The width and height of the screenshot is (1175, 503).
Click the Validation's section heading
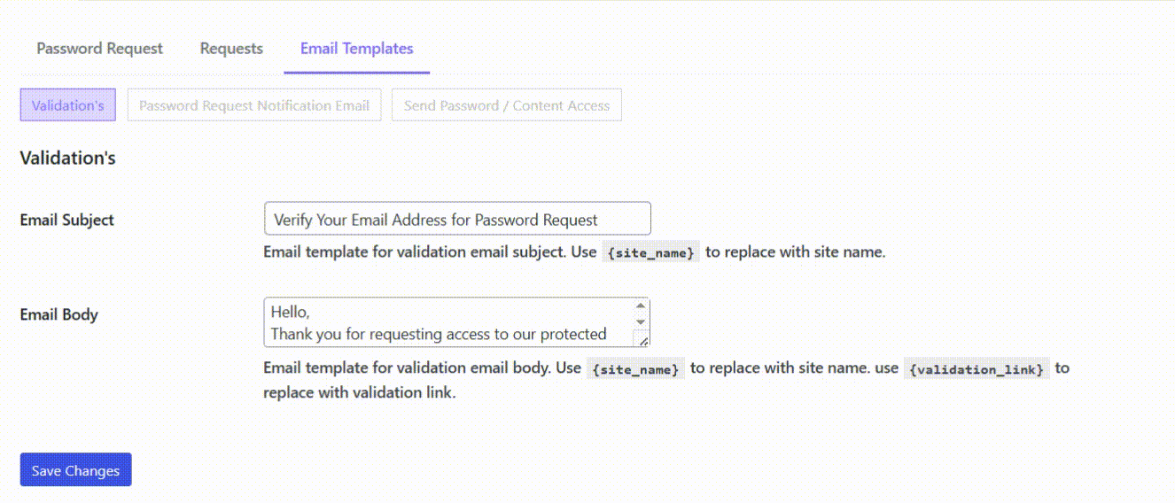pyautogui.click(x=67, y=159)
